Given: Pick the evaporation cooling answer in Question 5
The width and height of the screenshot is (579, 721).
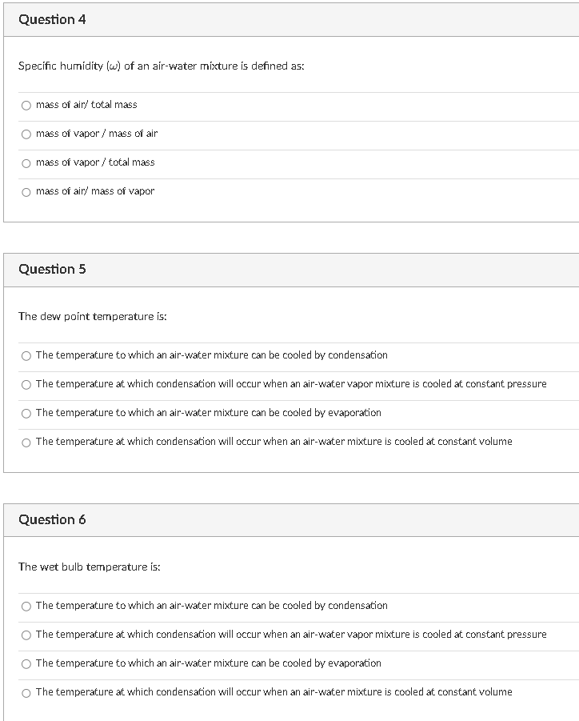Looking at the screenshot, I should pyautogui.click(x=26, y=413).
